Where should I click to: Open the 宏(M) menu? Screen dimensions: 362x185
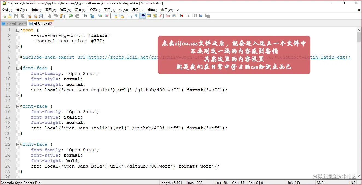(123, 10)
